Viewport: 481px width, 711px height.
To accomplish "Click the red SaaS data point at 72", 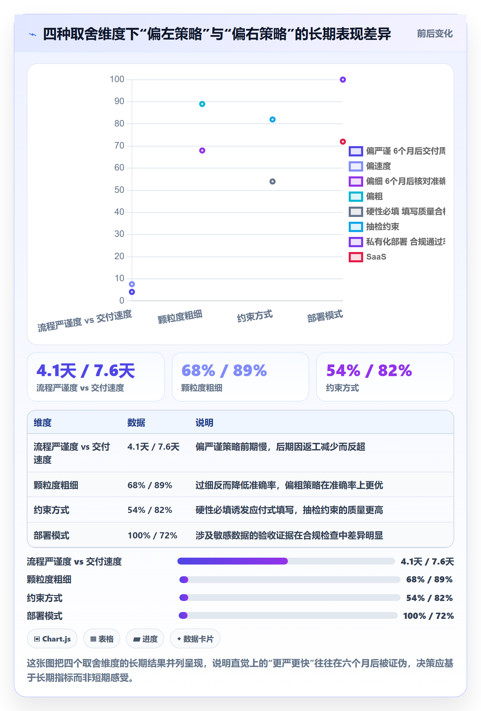I will (x=343, y=142).
